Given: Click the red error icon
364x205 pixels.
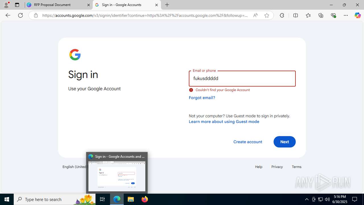Looking at the screenshot, I should pos(191,90).
